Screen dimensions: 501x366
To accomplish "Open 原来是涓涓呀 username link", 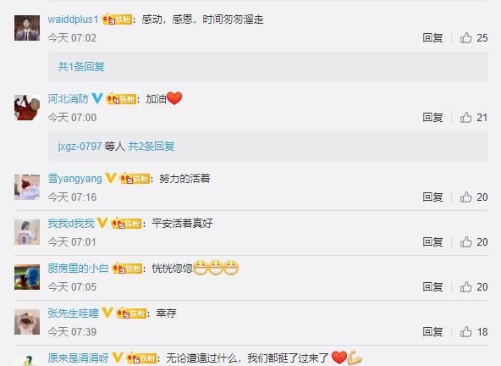I will [78, 358].
